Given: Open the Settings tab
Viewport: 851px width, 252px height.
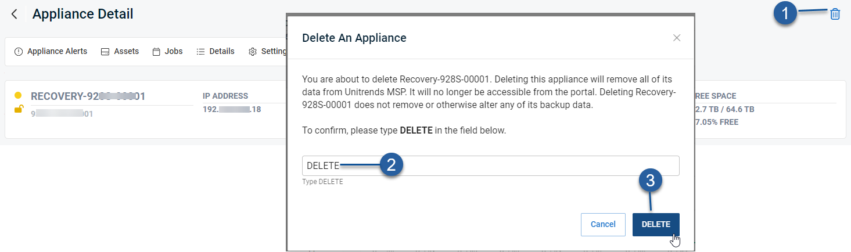Looking at the screenshot, I should click(x=268, y=51).
